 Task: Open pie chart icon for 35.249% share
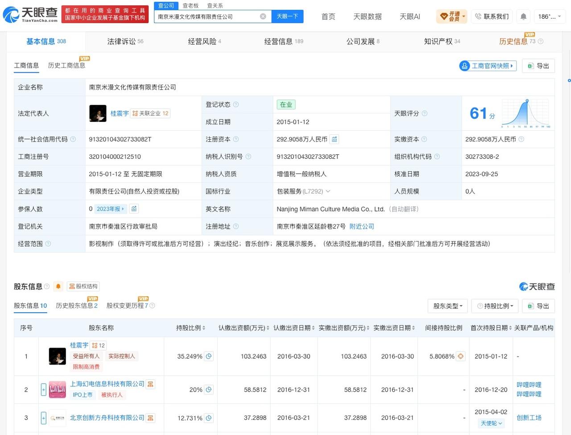click(x=209, y=356)
